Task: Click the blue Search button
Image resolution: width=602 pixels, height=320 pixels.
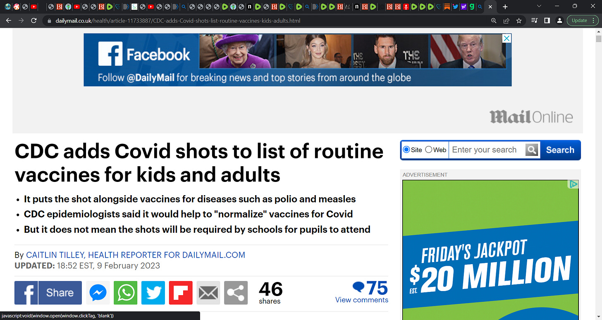Action: pos(560,150)
